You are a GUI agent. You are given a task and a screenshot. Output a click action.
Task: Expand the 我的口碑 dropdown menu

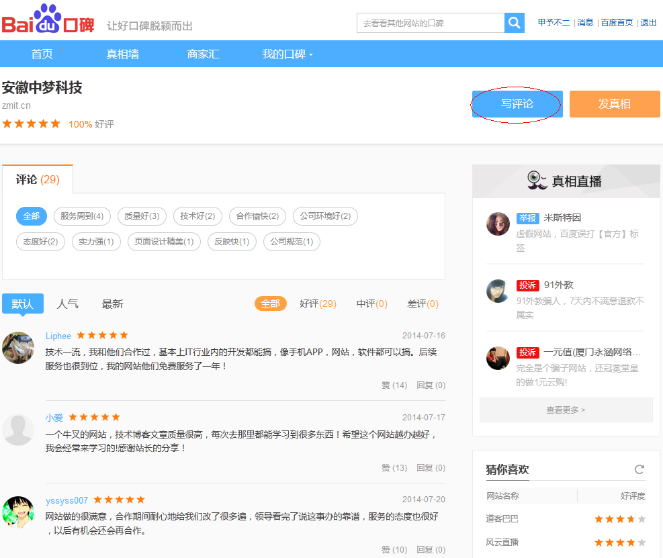click(x=288, y=54)
